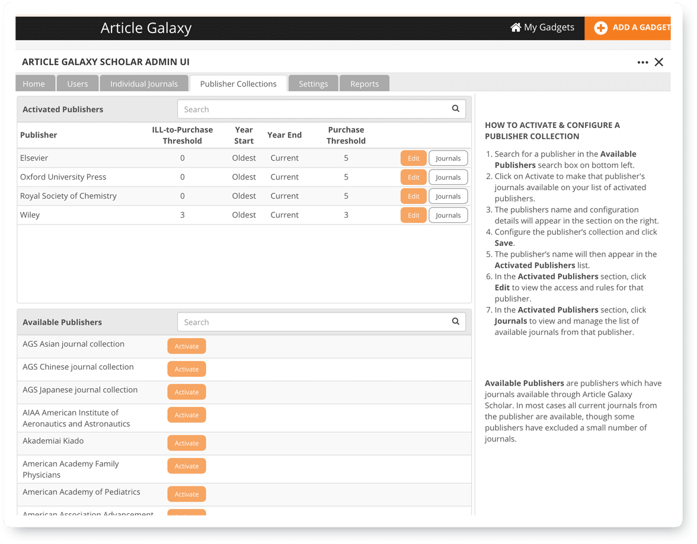Select the Wiley publisher name
Screen dimensions: 697x544
point(30,215)
